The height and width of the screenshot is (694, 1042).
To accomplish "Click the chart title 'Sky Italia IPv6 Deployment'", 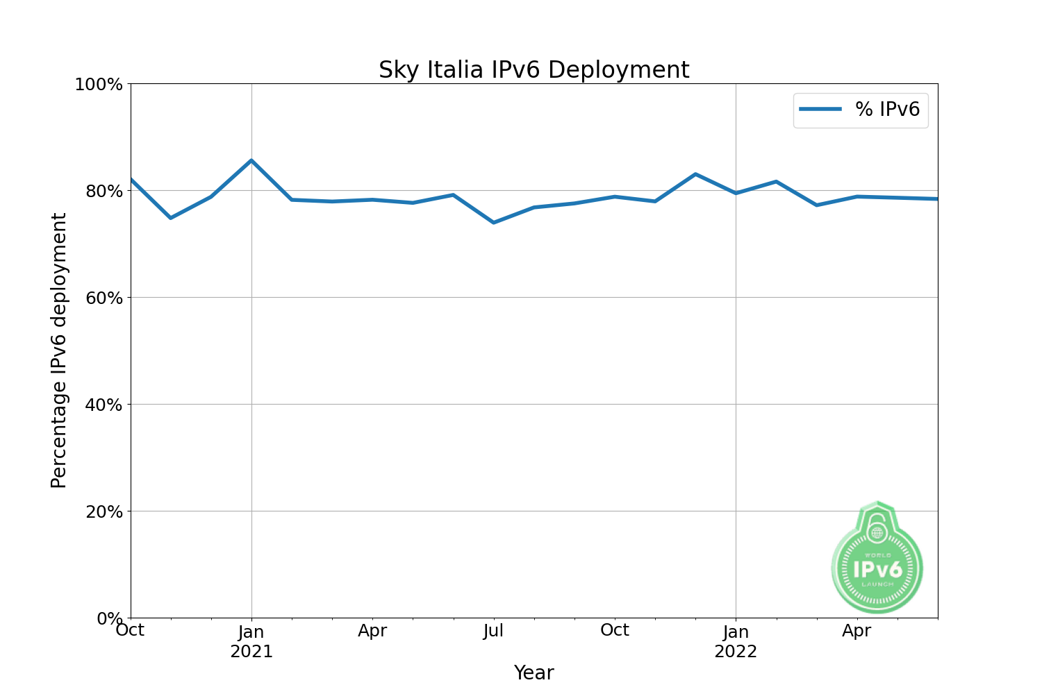I will (x=534, y=70).
